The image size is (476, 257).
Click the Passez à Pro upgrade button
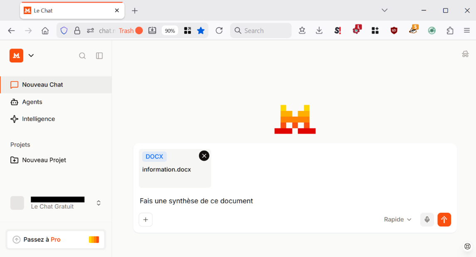pos(55,239)
